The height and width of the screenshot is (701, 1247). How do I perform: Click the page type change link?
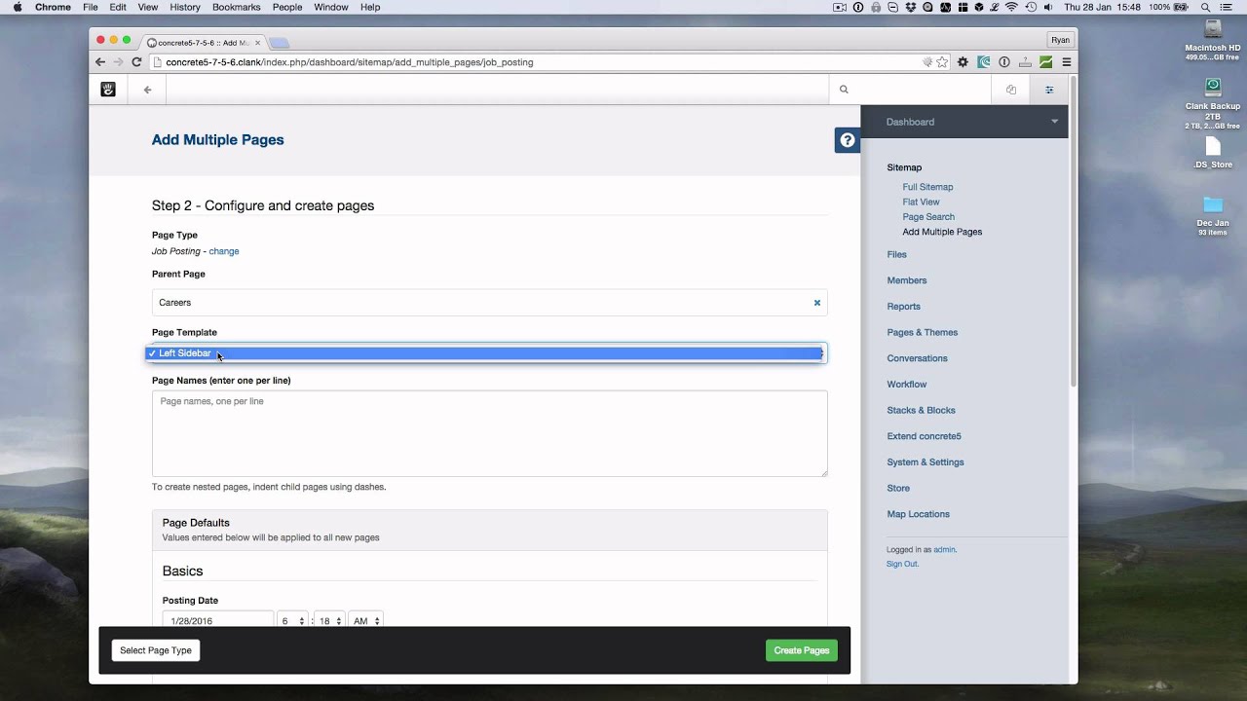coord(224,251)
